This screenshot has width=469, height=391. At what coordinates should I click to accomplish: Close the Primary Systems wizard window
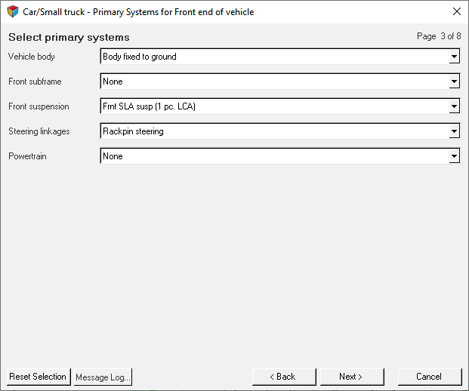(456, 11)
